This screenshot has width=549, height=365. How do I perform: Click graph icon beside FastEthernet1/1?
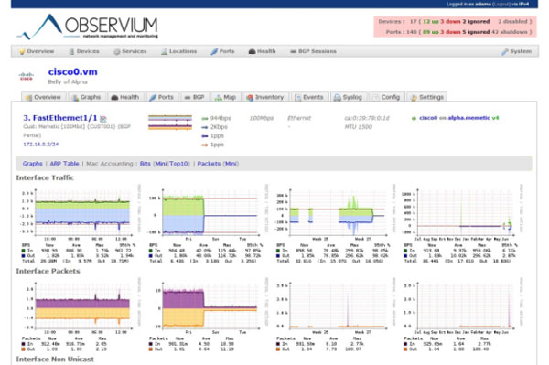(x=102, y=119)
